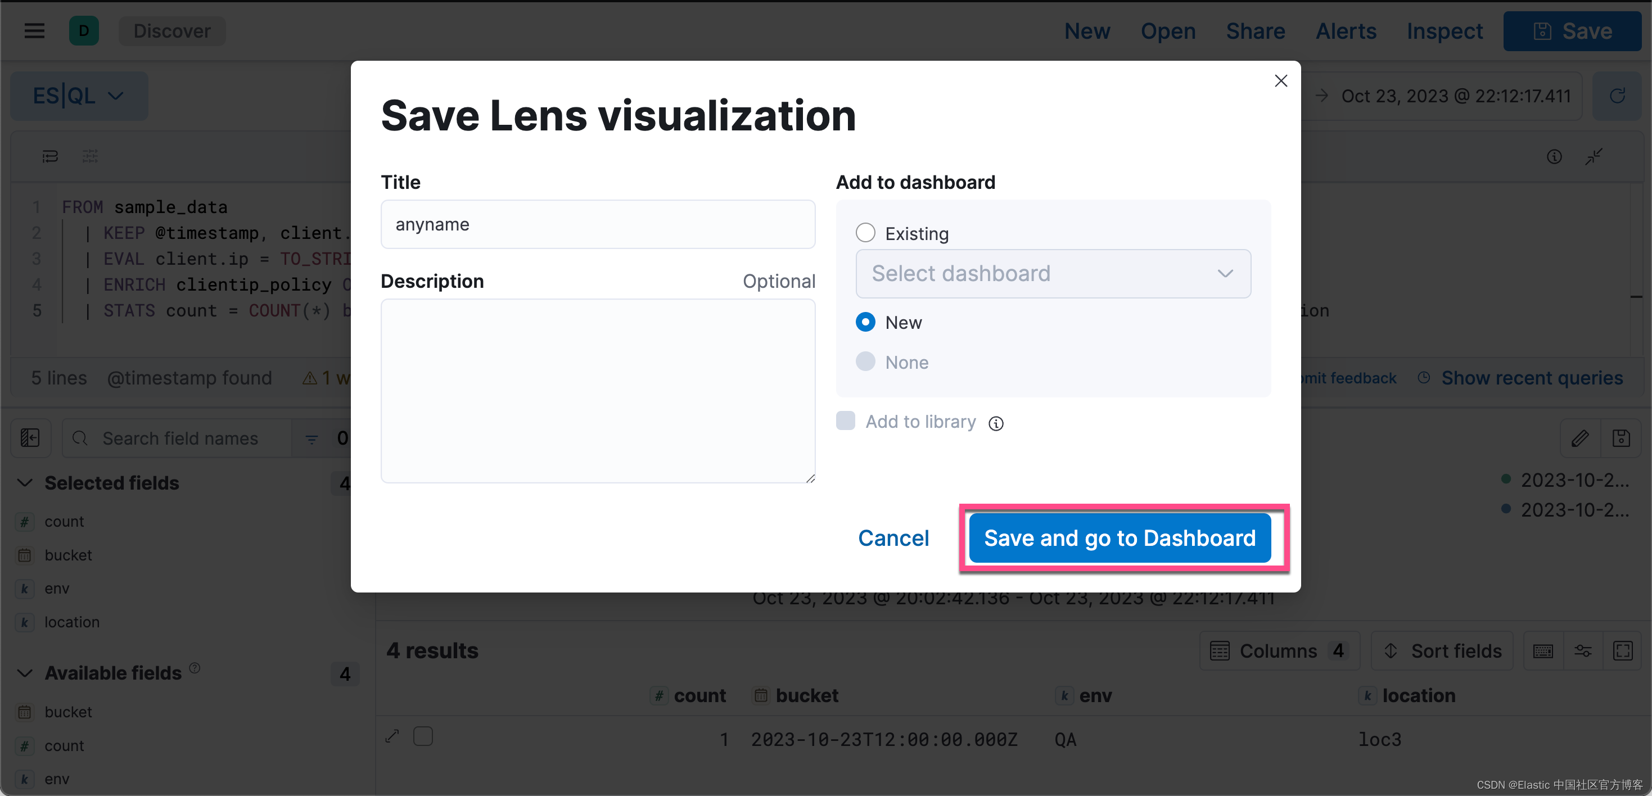
Task: Click the minimize query editor icon
Action: (1594, 157)
